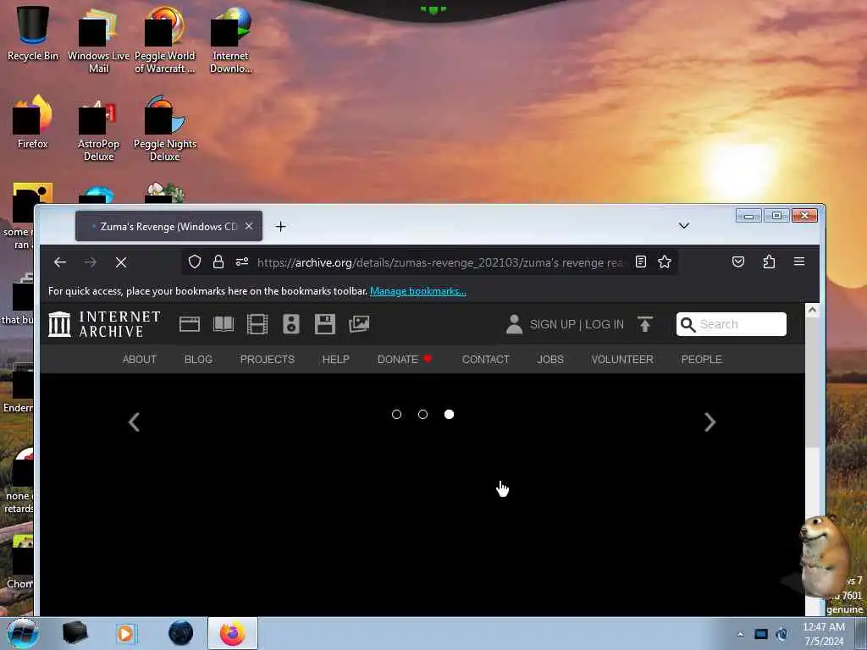Open the Firefox desktop shortcut
Viewport: 867px width, 650px height.
33,123
